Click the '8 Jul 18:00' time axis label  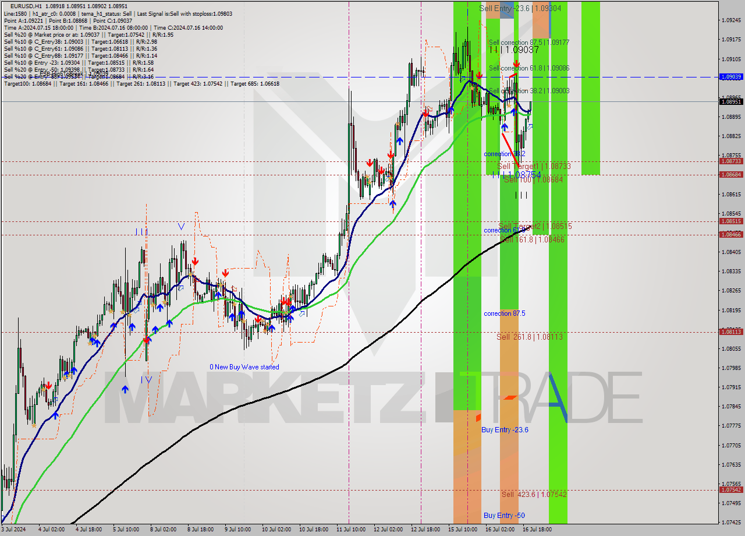click(x=201, y=530)
